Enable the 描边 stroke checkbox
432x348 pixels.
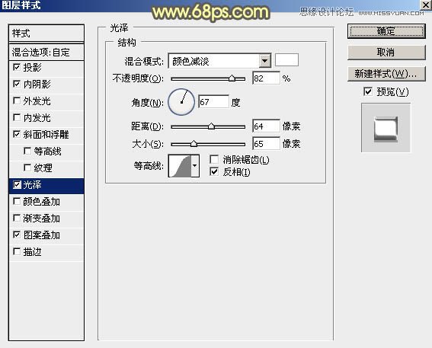tap(17, 251)
